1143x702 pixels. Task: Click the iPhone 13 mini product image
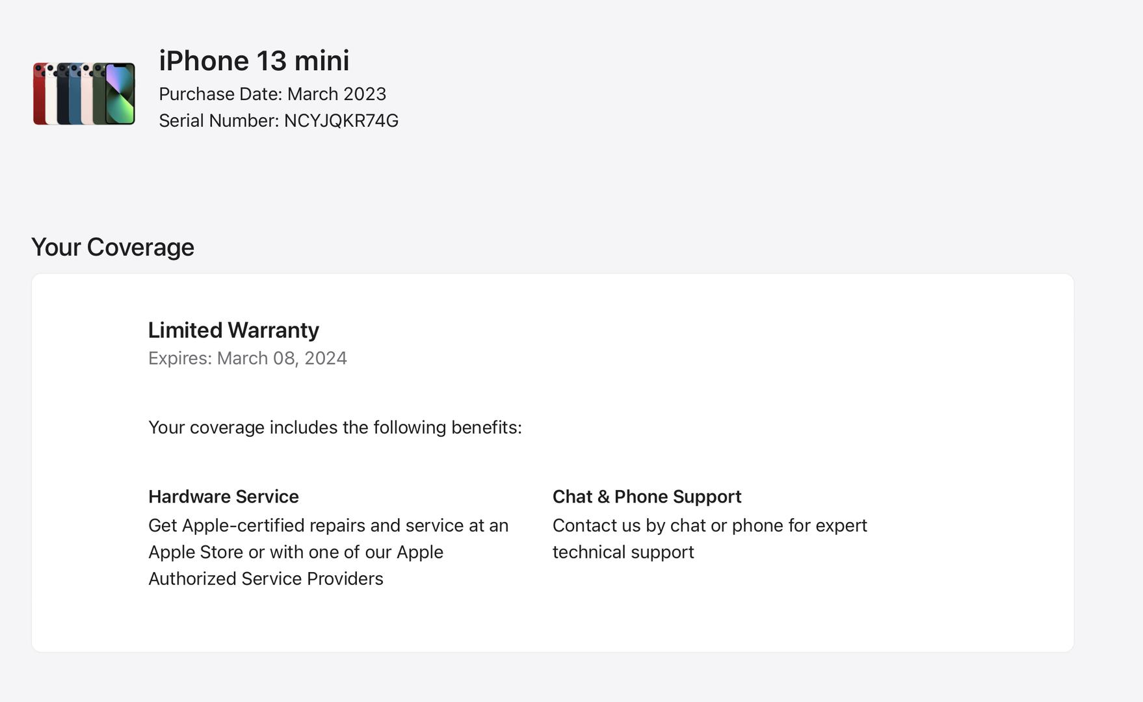[x=85, y=94]
